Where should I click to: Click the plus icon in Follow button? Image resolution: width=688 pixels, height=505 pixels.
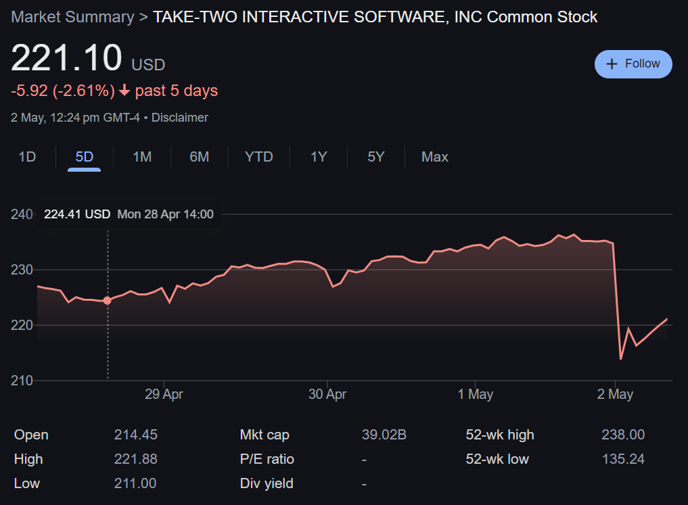tap(612, 64)
